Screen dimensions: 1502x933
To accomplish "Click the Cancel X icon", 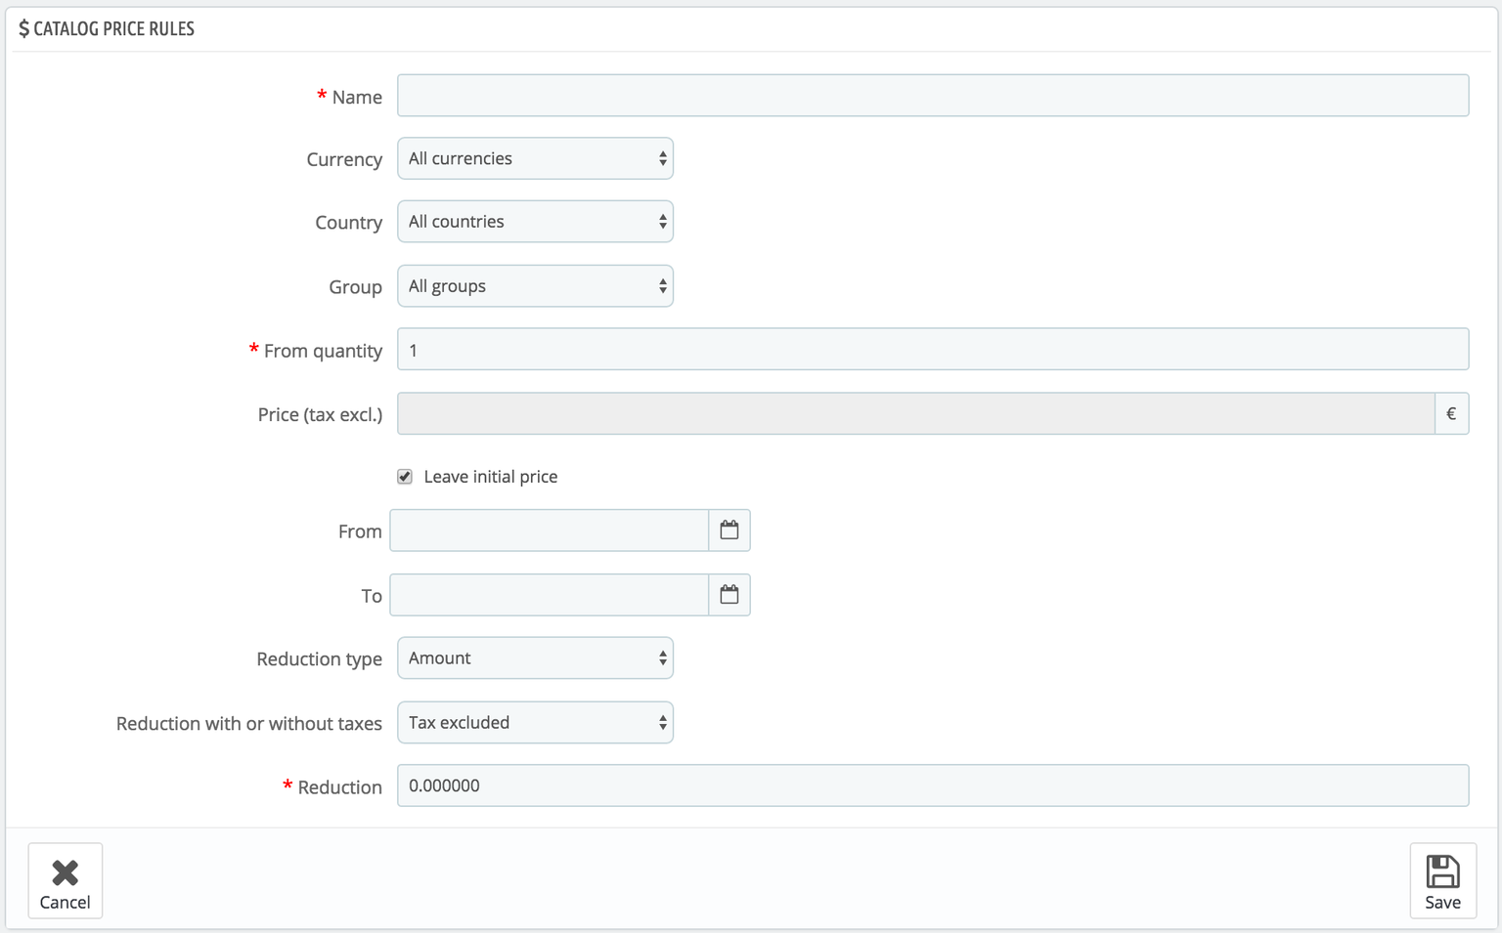I will 66,871.
